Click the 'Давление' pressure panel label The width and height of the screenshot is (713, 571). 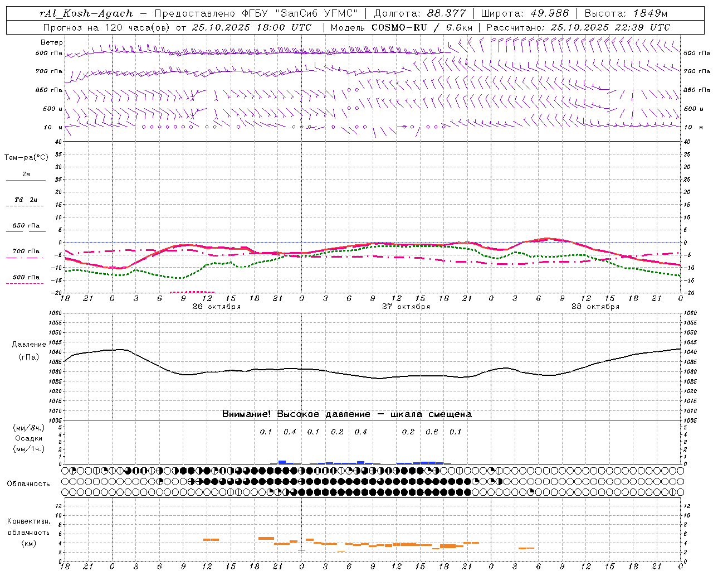[x=29, y=345]
